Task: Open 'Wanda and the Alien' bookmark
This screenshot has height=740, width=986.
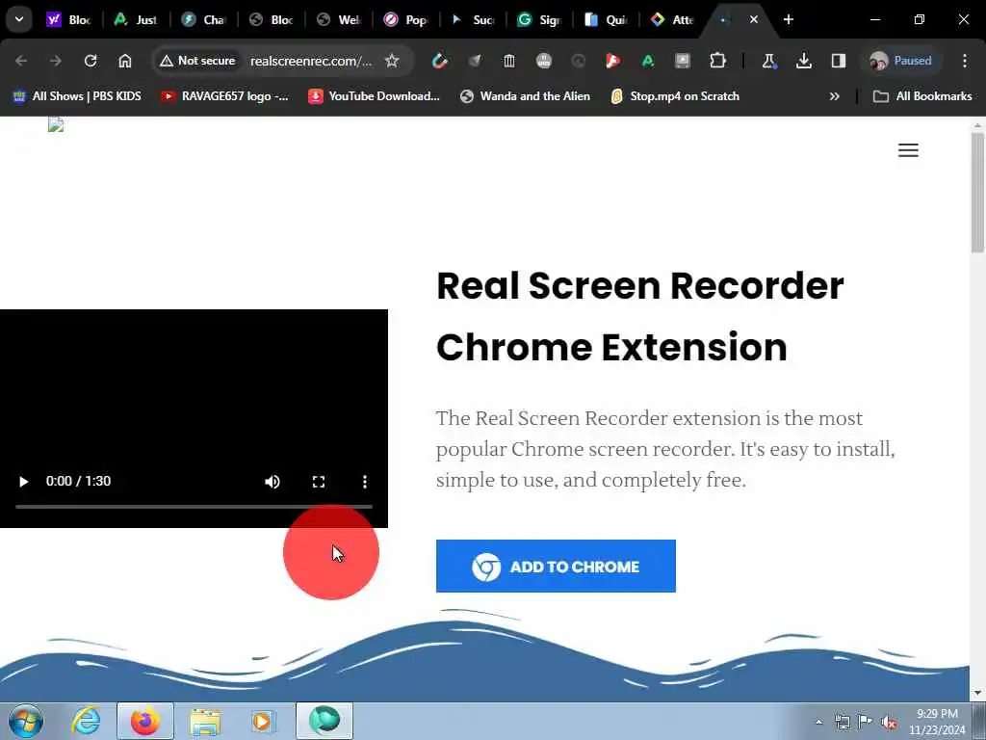Action: [x=525, y=96]
